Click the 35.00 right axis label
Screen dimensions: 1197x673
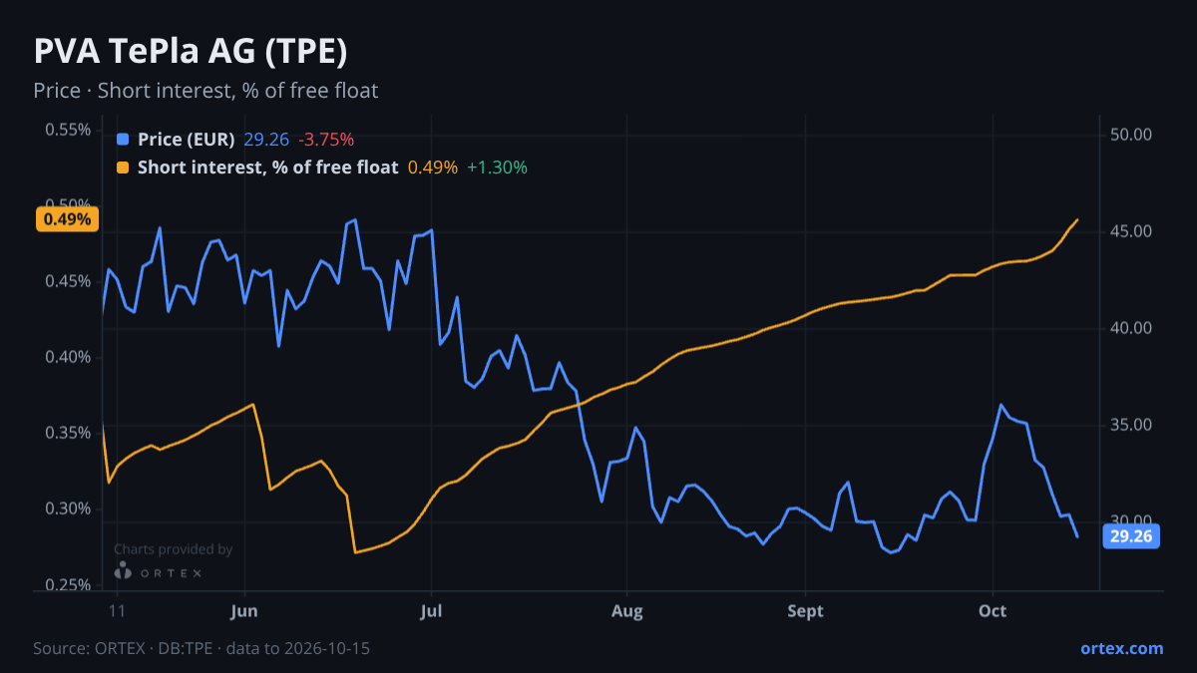pyautogui.click(x=1131, y=425)
